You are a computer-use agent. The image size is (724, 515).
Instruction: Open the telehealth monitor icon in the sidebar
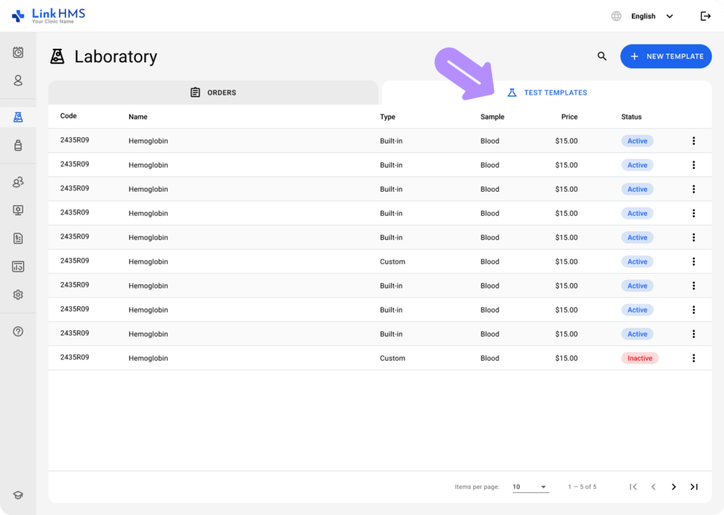(x=18, y=209)
